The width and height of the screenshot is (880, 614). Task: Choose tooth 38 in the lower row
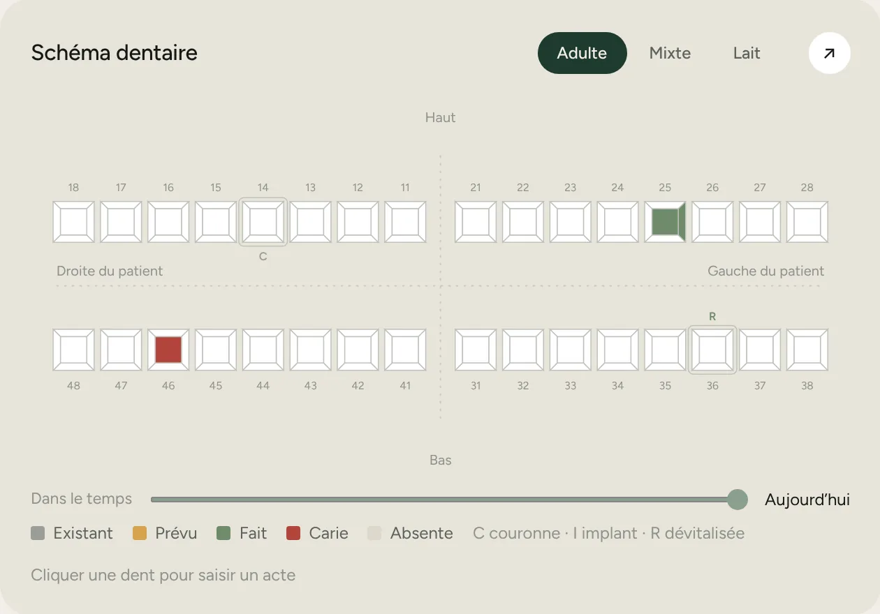[807, 350]
